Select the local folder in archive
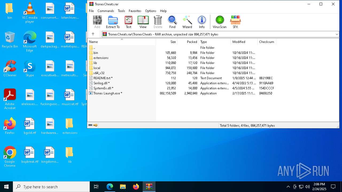342x192 pixels. pyautogui.click(x=182, y=68)
